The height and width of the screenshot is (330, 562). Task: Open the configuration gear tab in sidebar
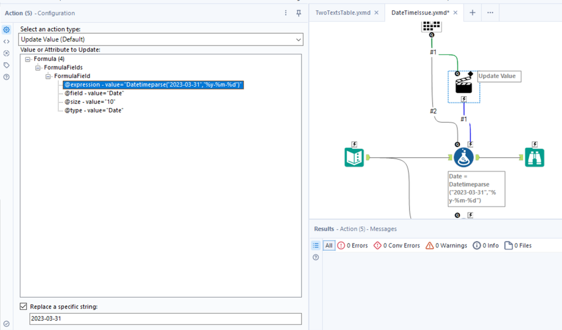[x=6, y=30]
